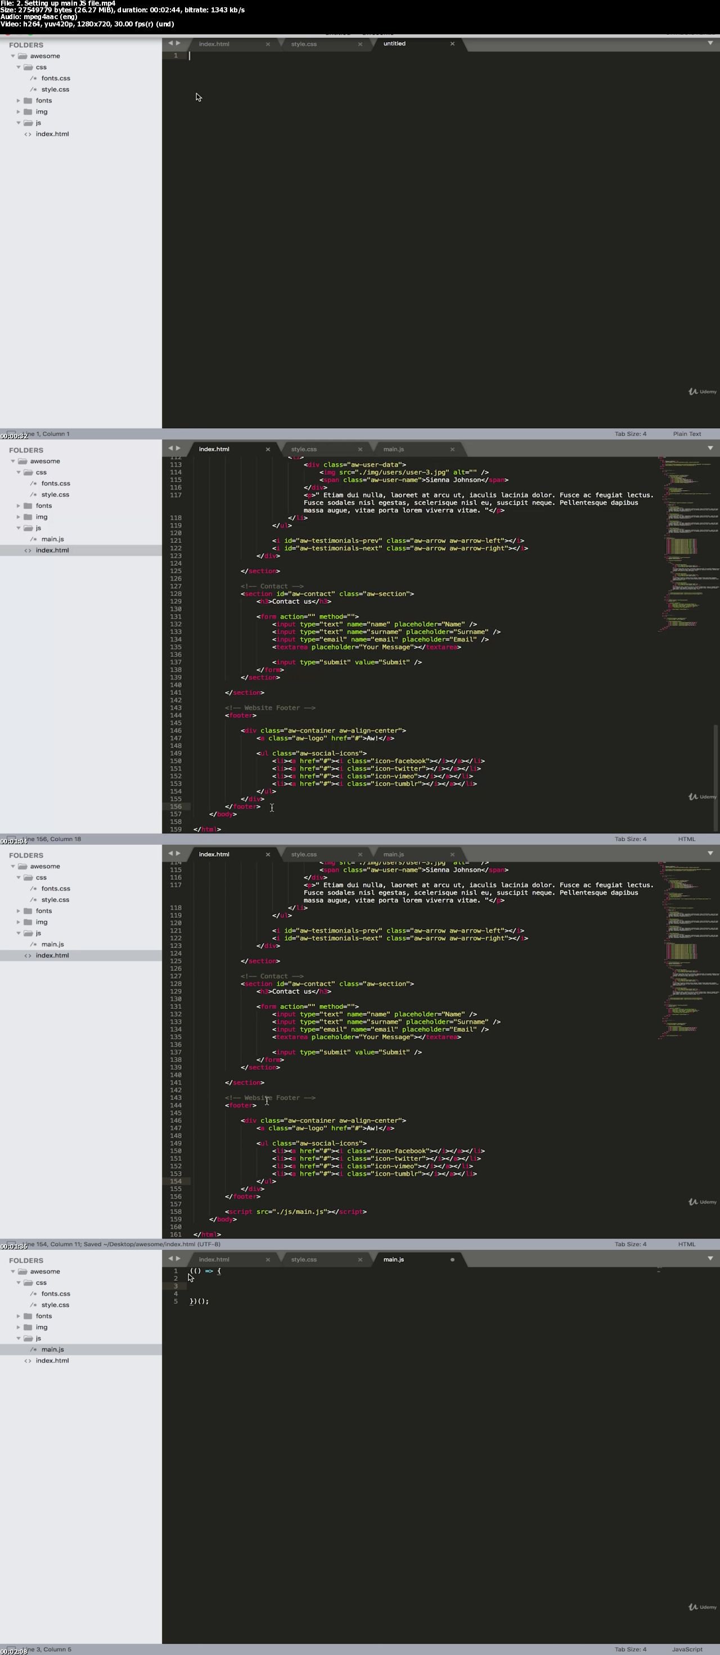Close the style.css tab in the 00:00:32 frame
Viewport: 720px width, 1655px height.
[359, 44]
